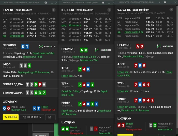This screenshot has height=136, width=178.
Task: Click 'Герой колл 2.5 bb' in right window
Action: point(133,56)
